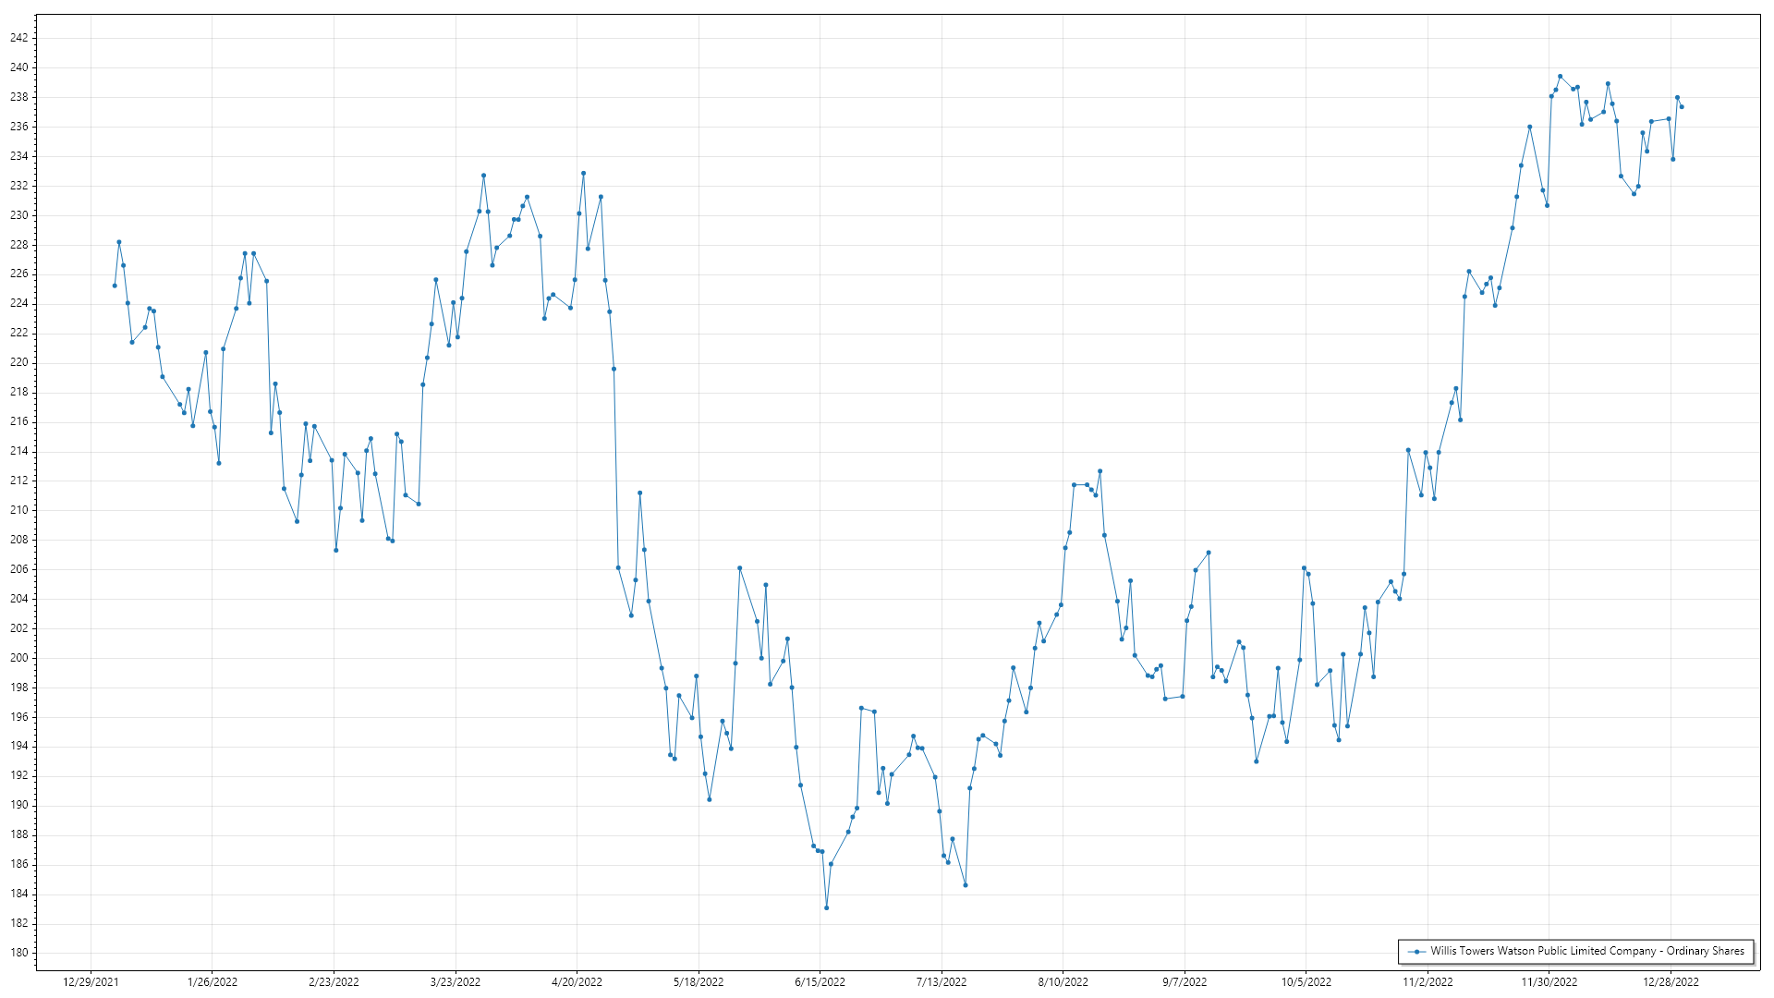Click the 8/10/2022 date tick label
Screen dimensions: 1774x998
pos(1063,981)
